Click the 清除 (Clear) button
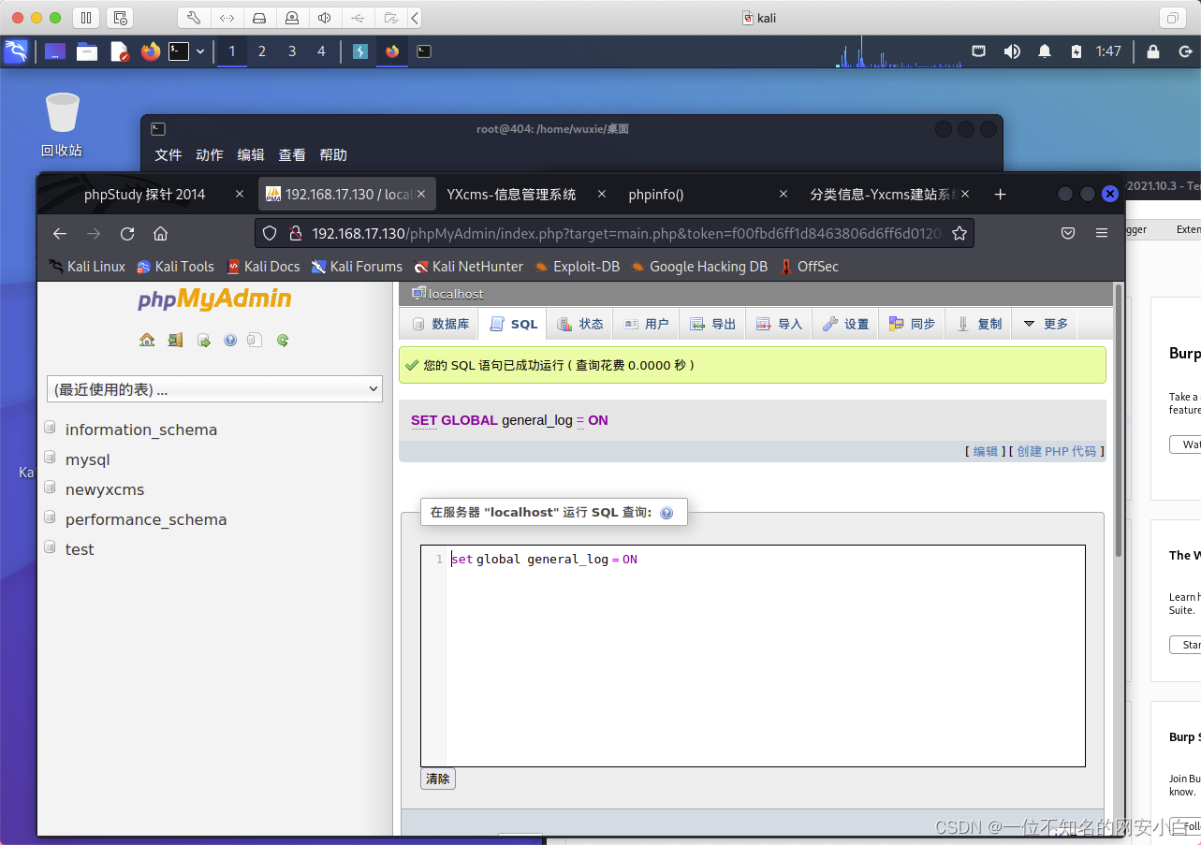Screen dimensions: 1201x845 click(x=438, y=779)
